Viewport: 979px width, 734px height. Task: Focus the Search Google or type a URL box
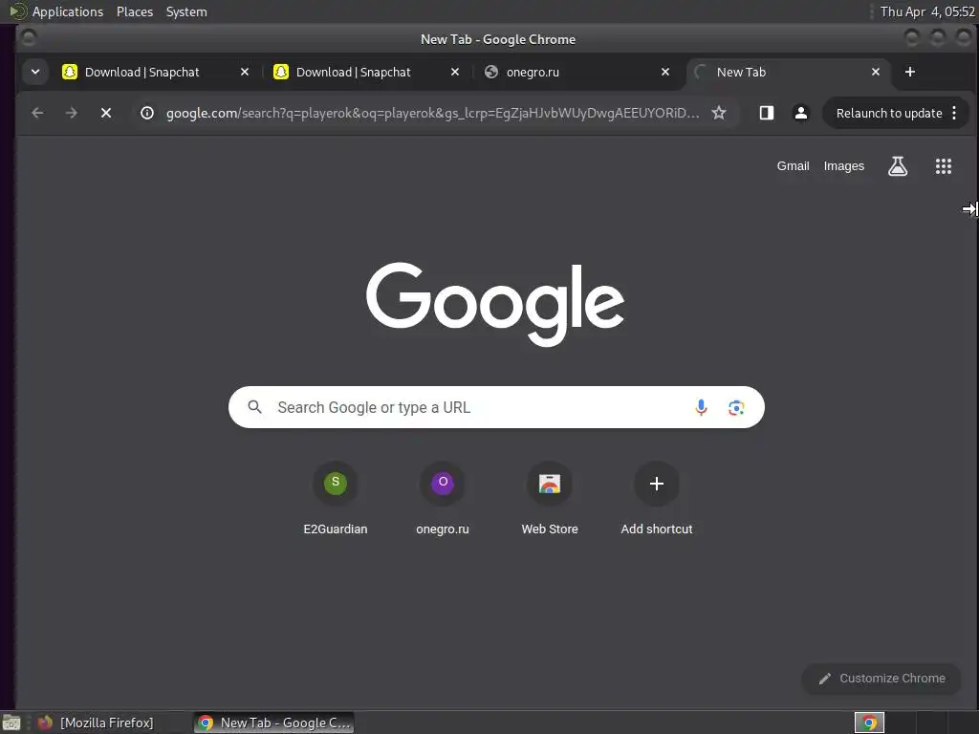[x=496, y=407]
